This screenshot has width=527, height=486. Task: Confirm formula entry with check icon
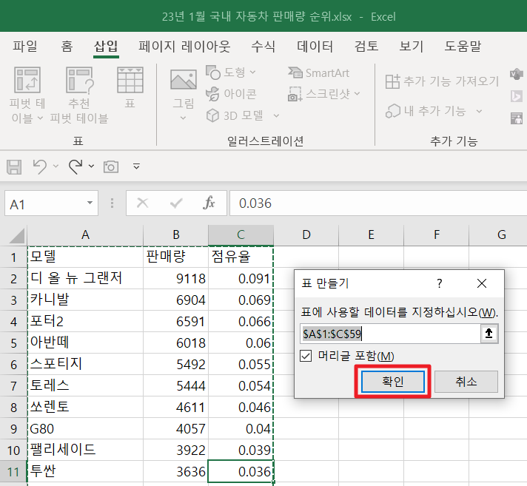(x=176, y=203)
